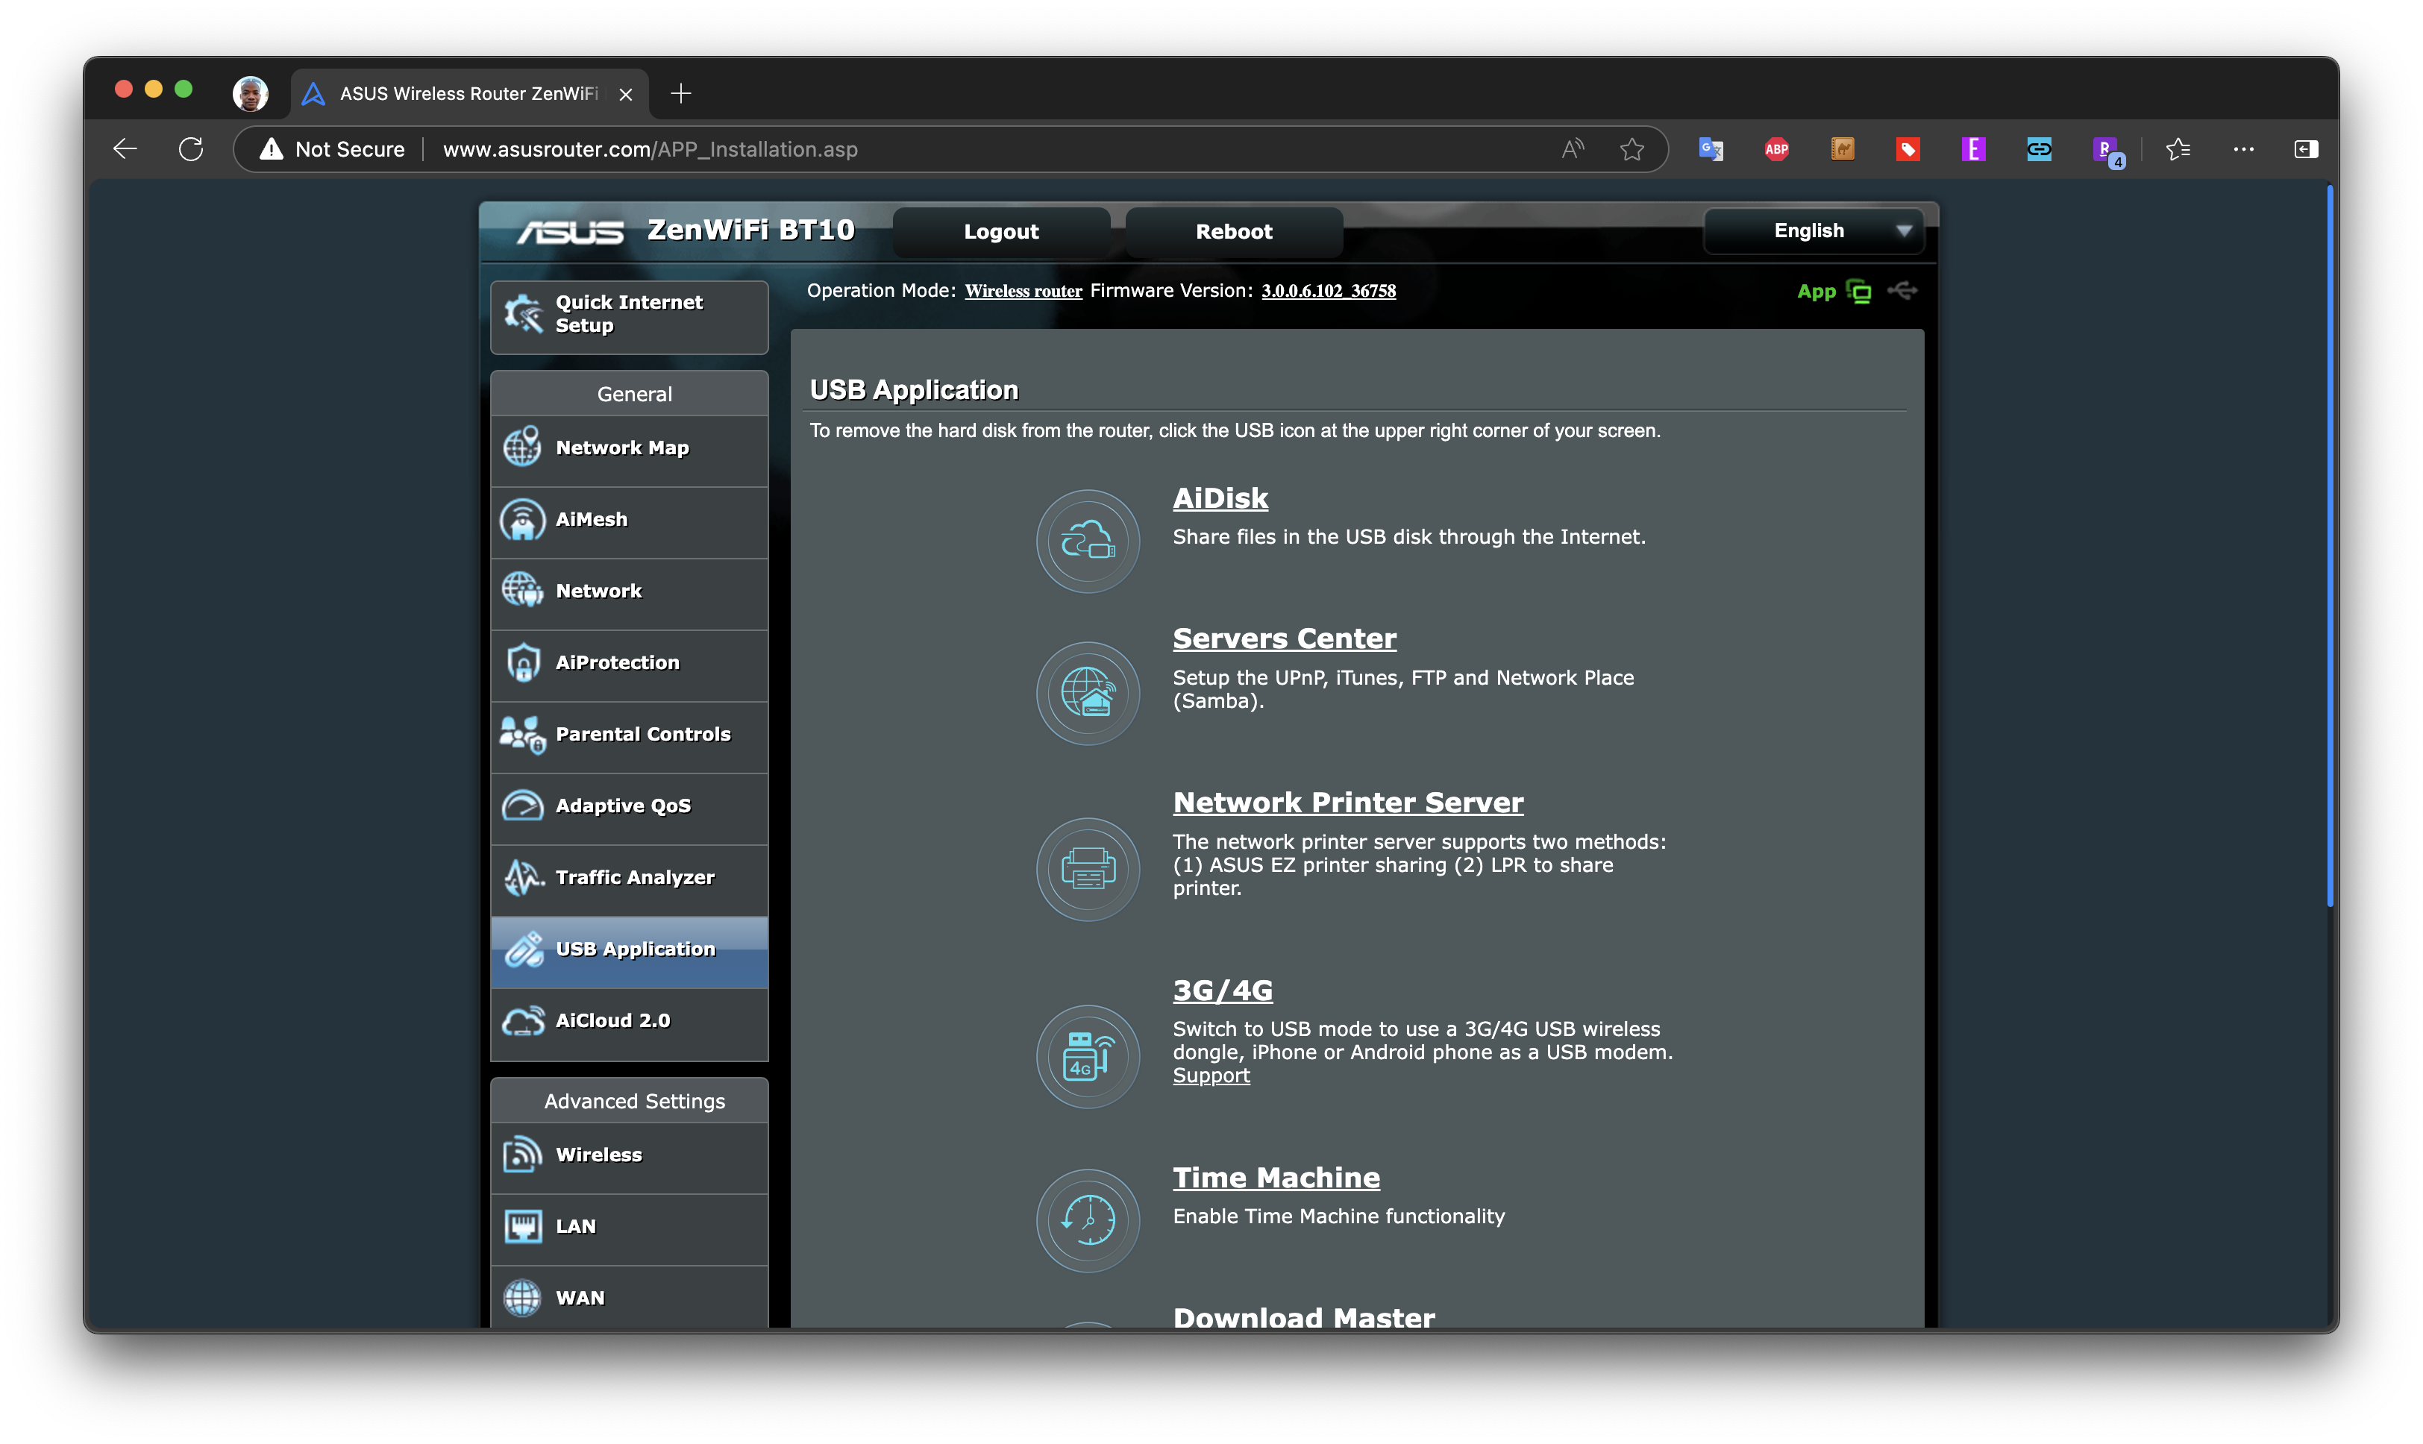Image resolution: width=2423 pixels, height=1444 pixels.
Task: Click the USB Application sidebar icon
Action: coord(524,947)
